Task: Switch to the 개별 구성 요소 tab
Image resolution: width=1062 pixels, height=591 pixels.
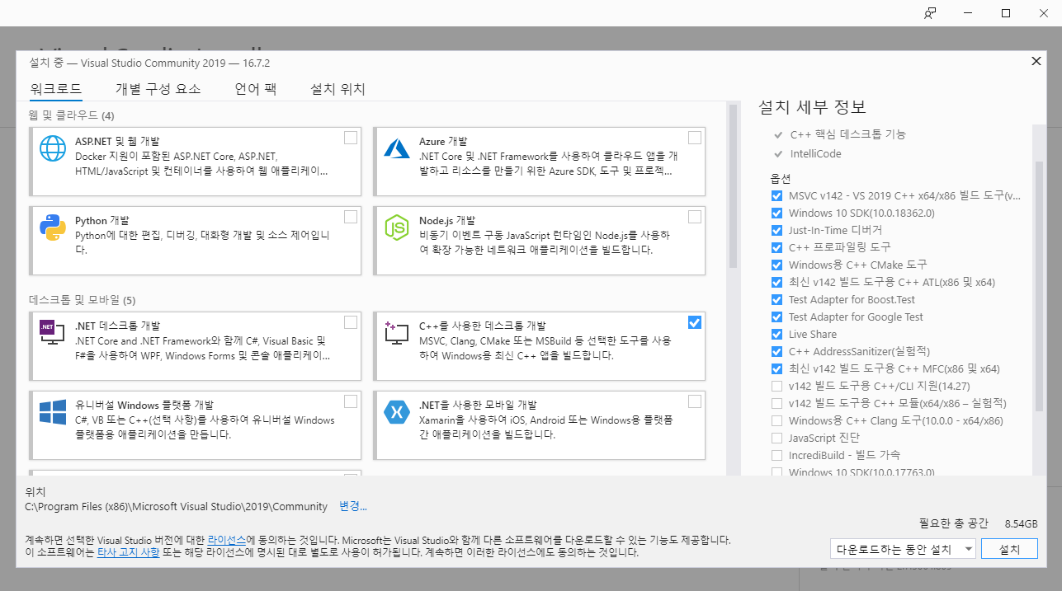Action: click(158, 89)
